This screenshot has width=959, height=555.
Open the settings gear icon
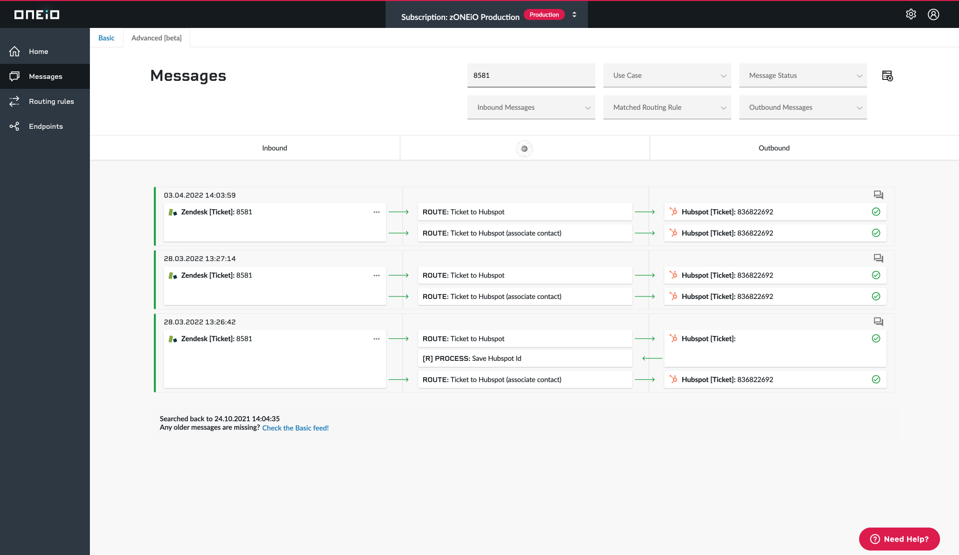coord(911,14)
